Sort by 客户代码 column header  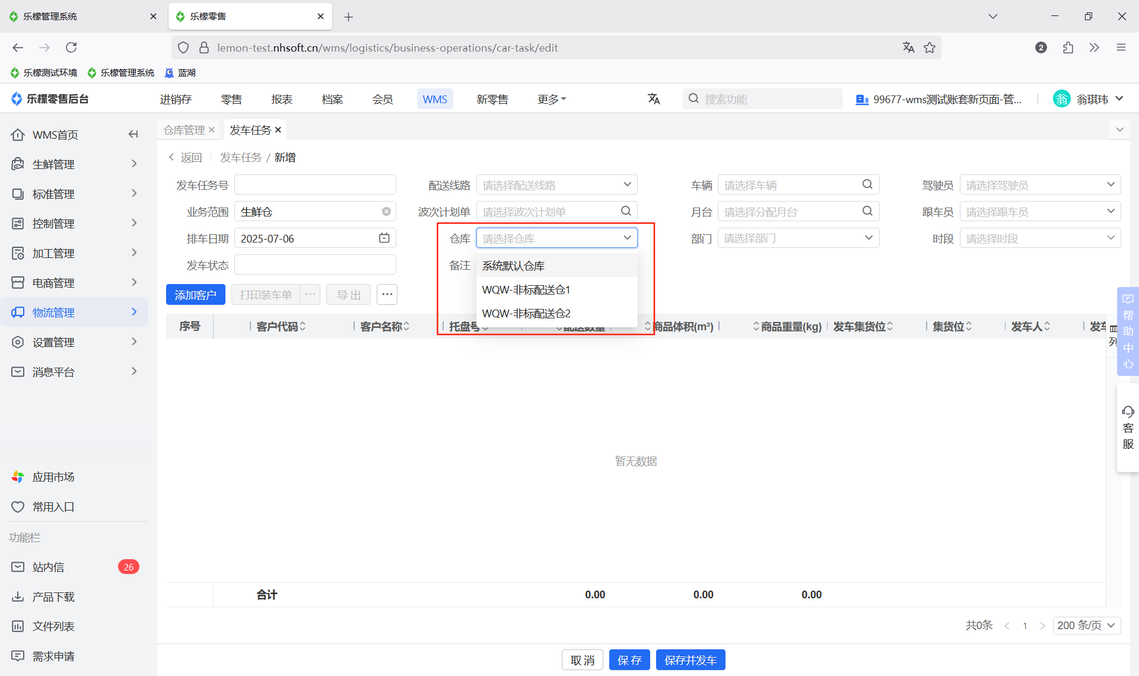click(281, 326)
